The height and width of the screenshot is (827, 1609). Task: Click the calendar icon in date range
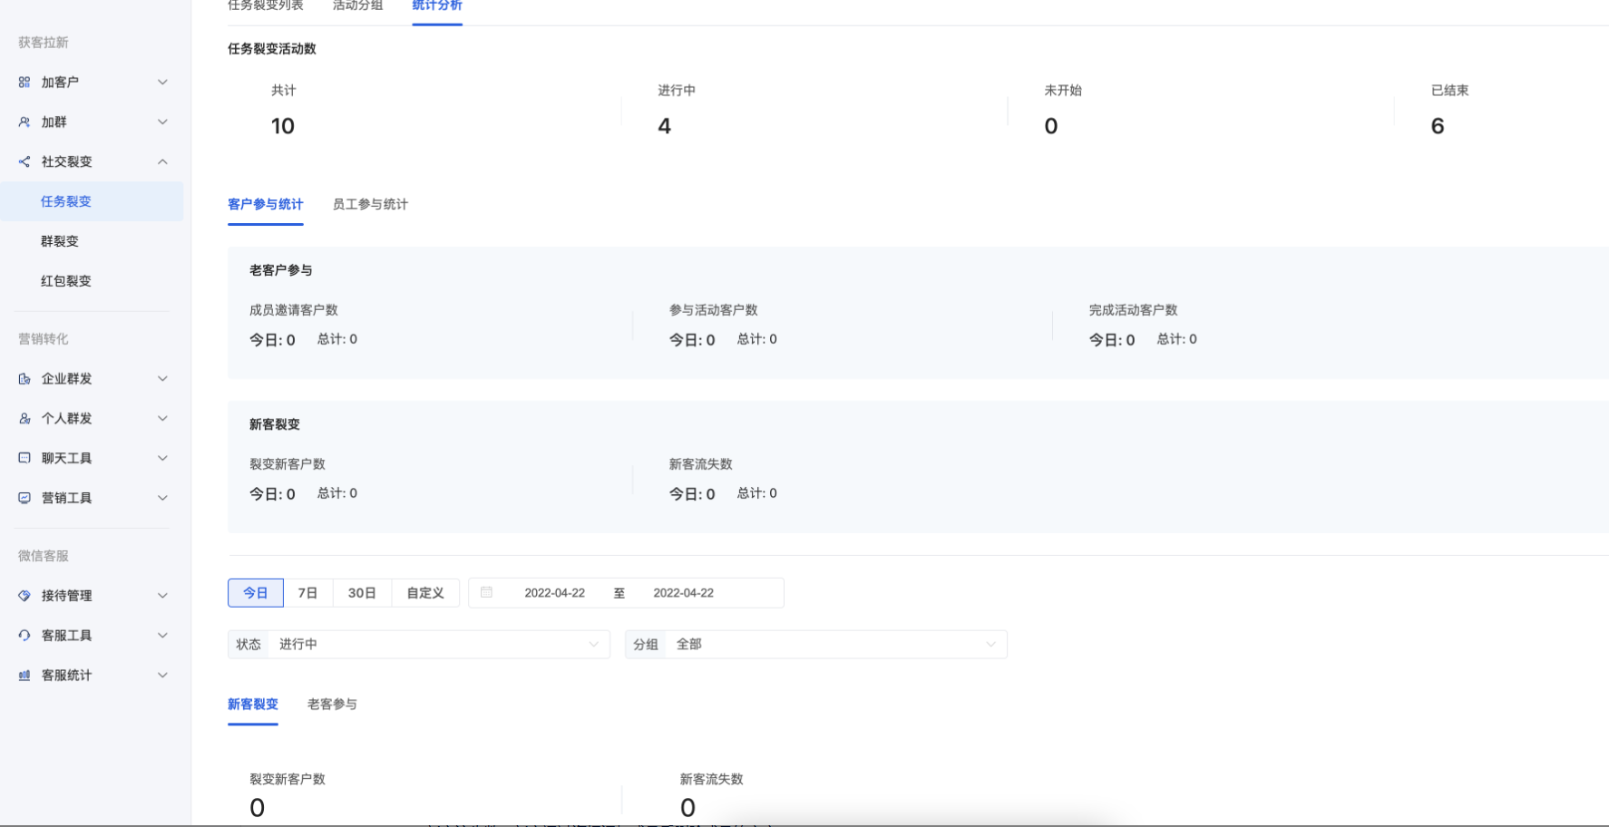[x=486, y=593]
